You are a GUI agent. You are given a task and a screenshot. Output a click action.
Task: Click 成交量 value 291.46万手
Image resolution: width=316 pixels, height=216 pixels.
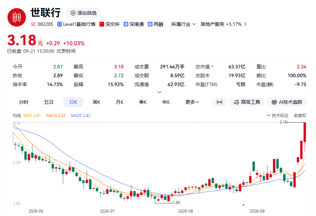[x=172, y=67]
